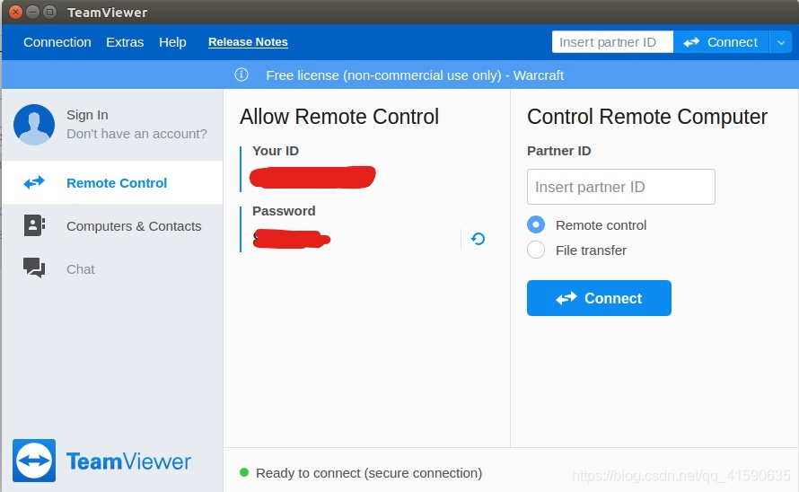
Task: Focus the Partner ID input in main panel
Action: (620, 187)
